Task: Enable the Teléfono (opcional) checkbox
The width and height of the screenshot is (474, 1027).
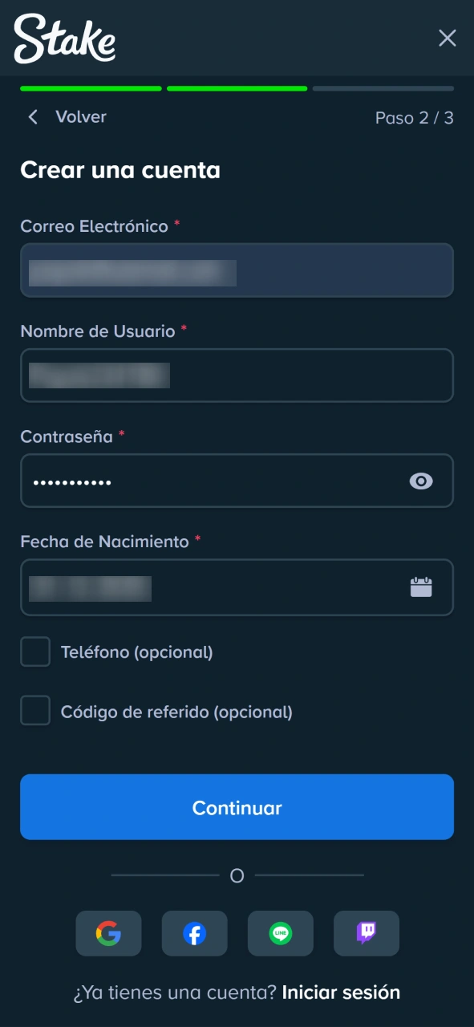Action: click(x=35, y=652)
